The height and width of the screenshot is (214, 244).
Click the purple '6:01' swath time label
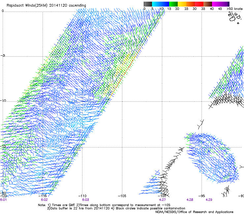3,200
